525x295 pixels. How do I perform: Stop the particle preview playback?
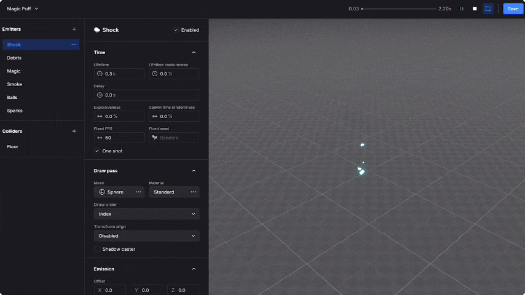[475, 9]
